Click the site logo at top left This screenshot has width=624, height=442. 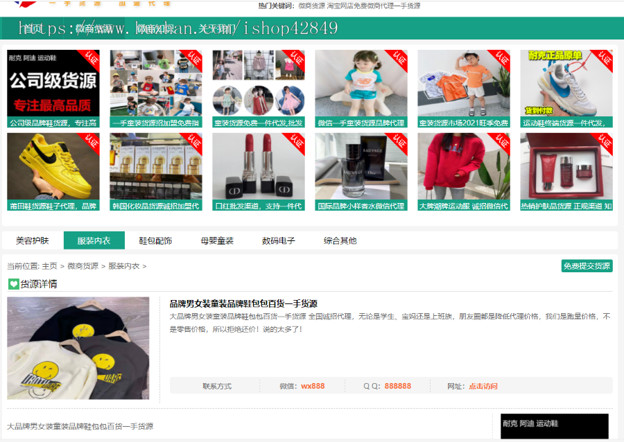25,3
